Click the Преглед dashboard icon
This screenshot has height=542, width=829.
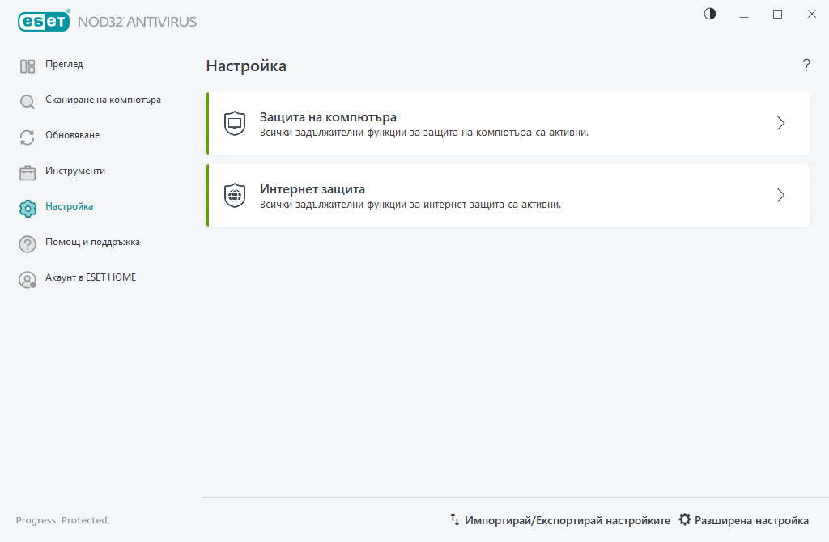[28, 66]
